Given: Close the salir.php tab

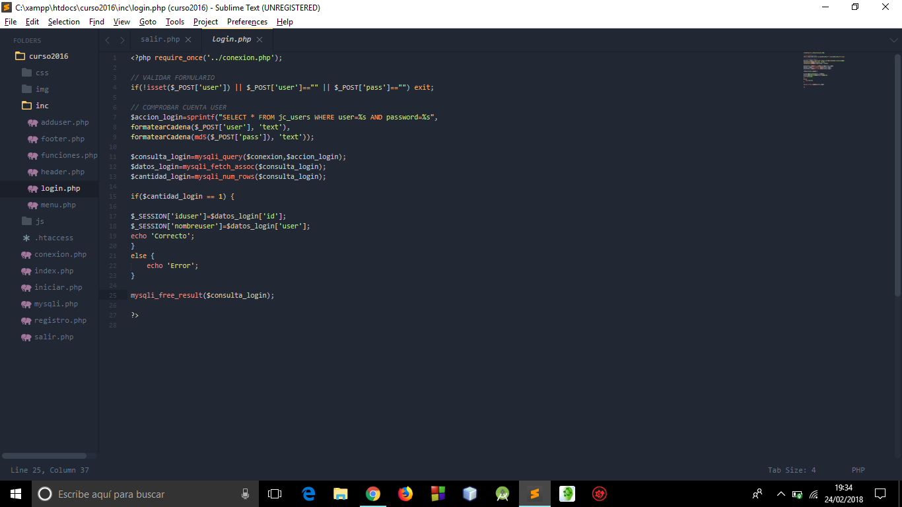Looking at the screenshot, I should tap(188, 40).
